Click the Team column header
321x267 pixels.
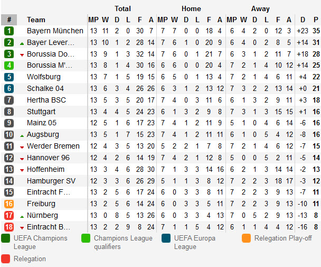36,20
